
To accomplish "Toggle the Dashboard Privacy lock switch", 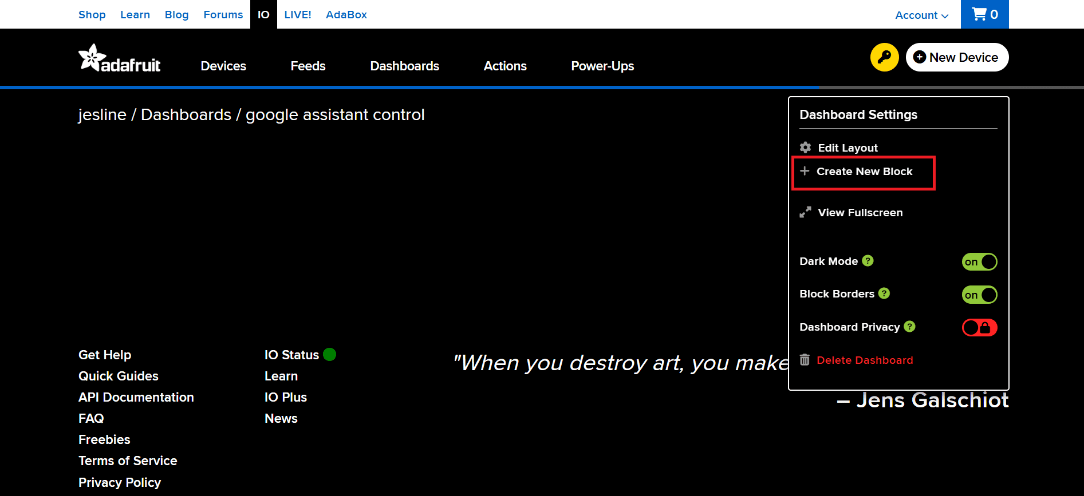I will (979, 328).
